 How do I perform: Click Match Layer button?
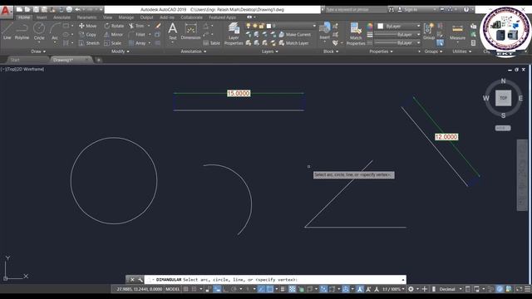[293, 43]
